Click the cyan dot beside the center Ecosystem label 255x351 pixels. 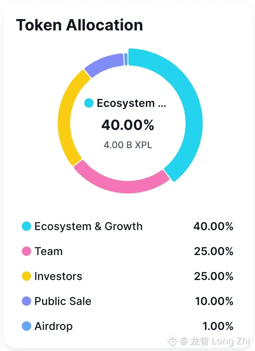point(89,103)
